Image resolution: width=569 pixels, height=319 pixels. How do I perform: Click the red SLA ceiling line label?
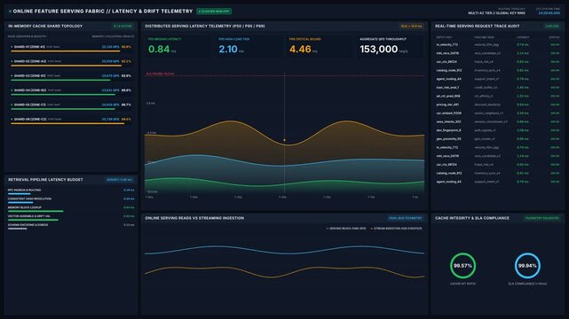click(160, 74)
